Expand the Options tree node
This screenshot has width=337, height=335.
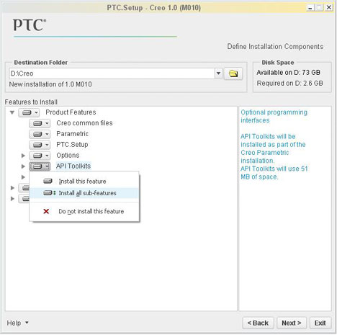click(23, 156)
